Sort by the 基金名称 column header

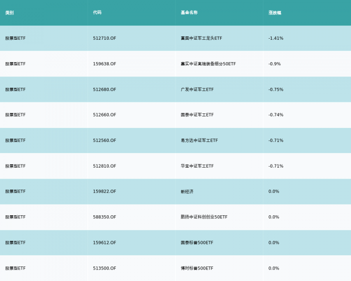(189, 13)
